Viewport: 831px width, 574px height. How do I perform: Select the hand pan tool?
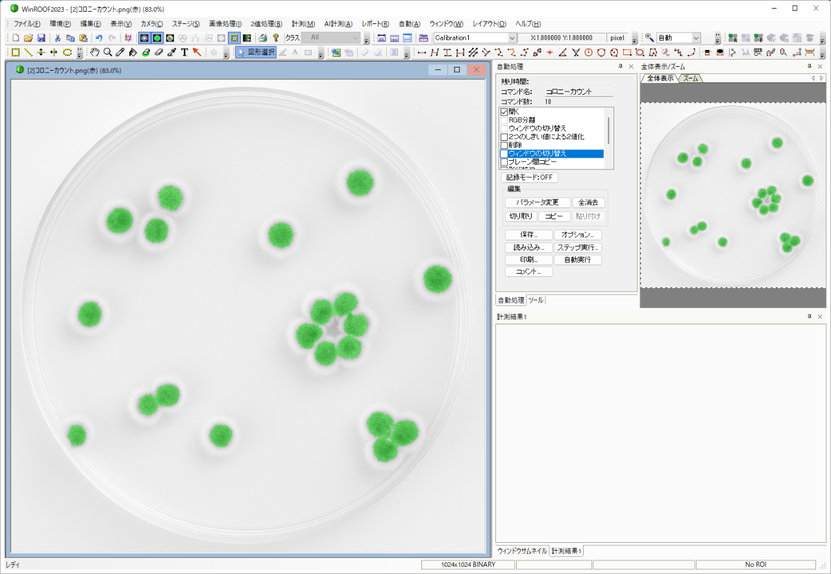[x=95, y=53]
